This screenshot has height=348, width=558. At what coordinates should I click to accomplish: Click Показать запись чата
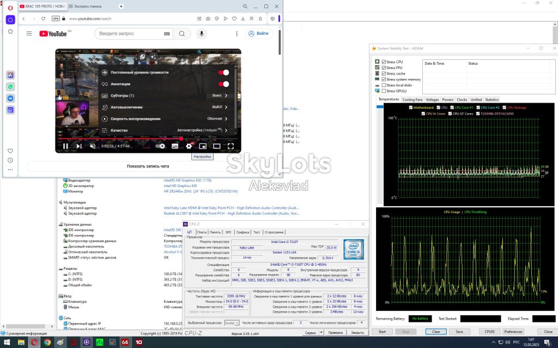(148, 166)
